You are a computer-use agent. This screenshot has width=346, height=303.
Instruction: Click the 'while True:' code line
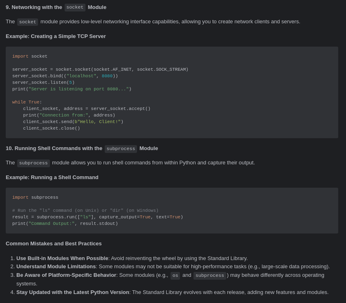(27, 102)
